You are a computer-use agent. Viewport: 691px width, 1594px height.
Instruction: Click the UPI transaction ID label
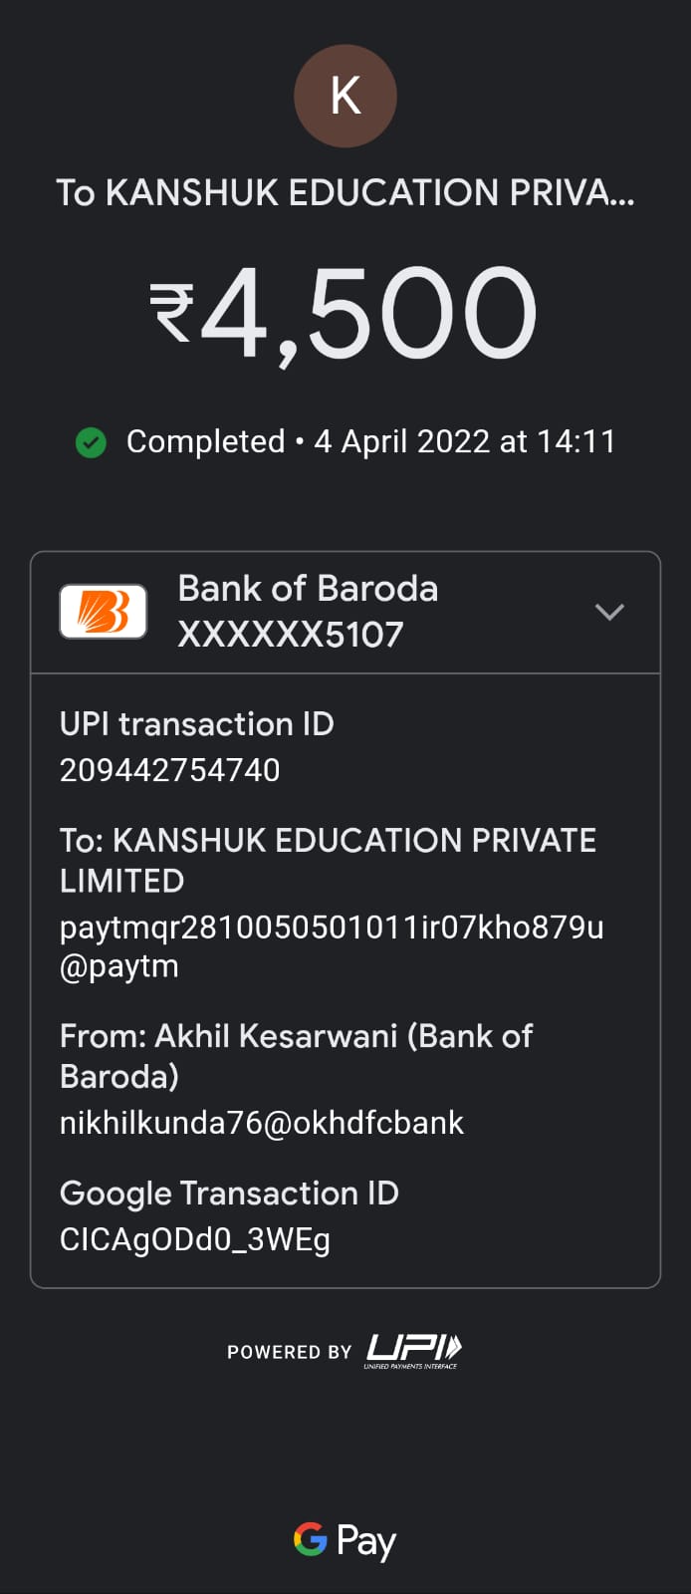(x=197, y=724)
